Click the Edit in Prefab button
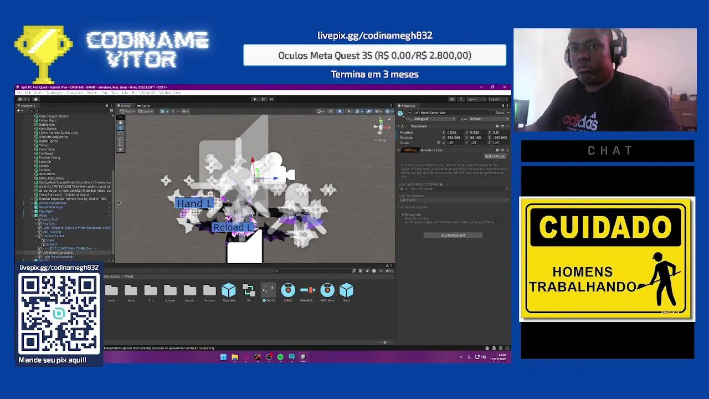The image size is (709, 399). click(x=495, y=156)
